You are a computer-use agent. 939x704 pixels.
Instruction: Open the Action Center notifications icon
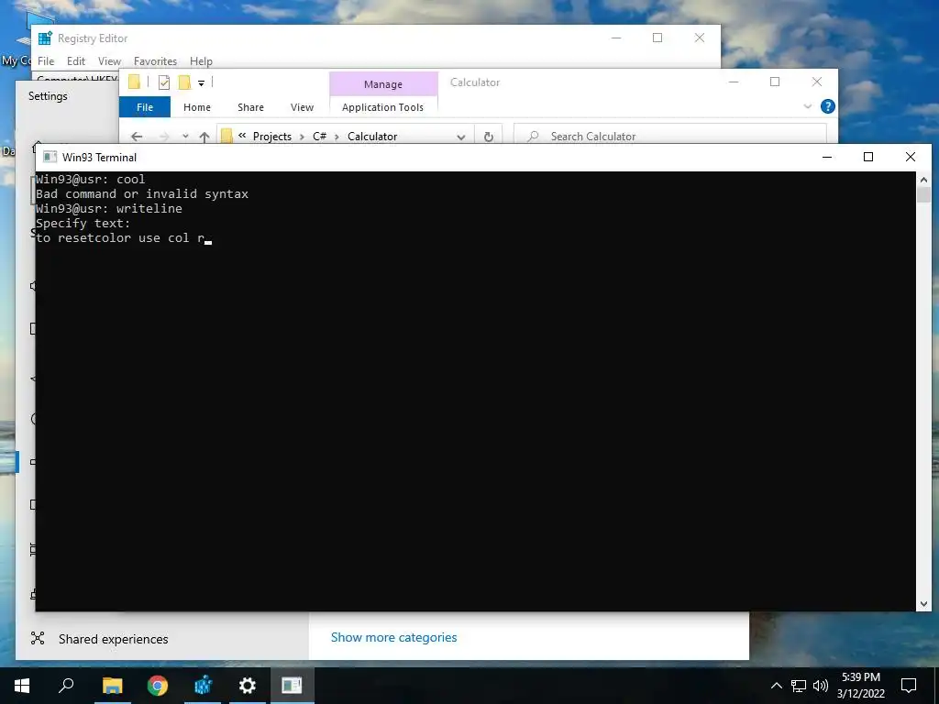909,686
